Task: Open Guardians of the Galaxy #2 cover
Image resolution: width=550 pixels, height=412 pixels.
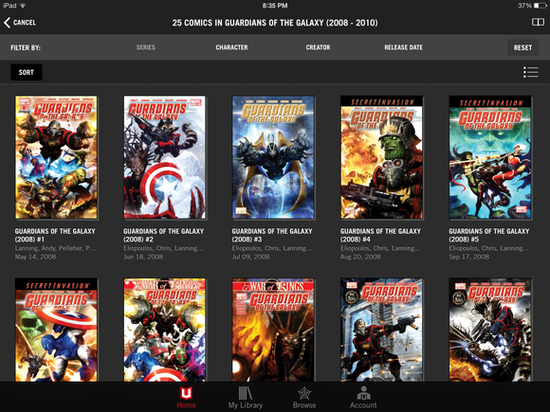Action: pos(164,157)
